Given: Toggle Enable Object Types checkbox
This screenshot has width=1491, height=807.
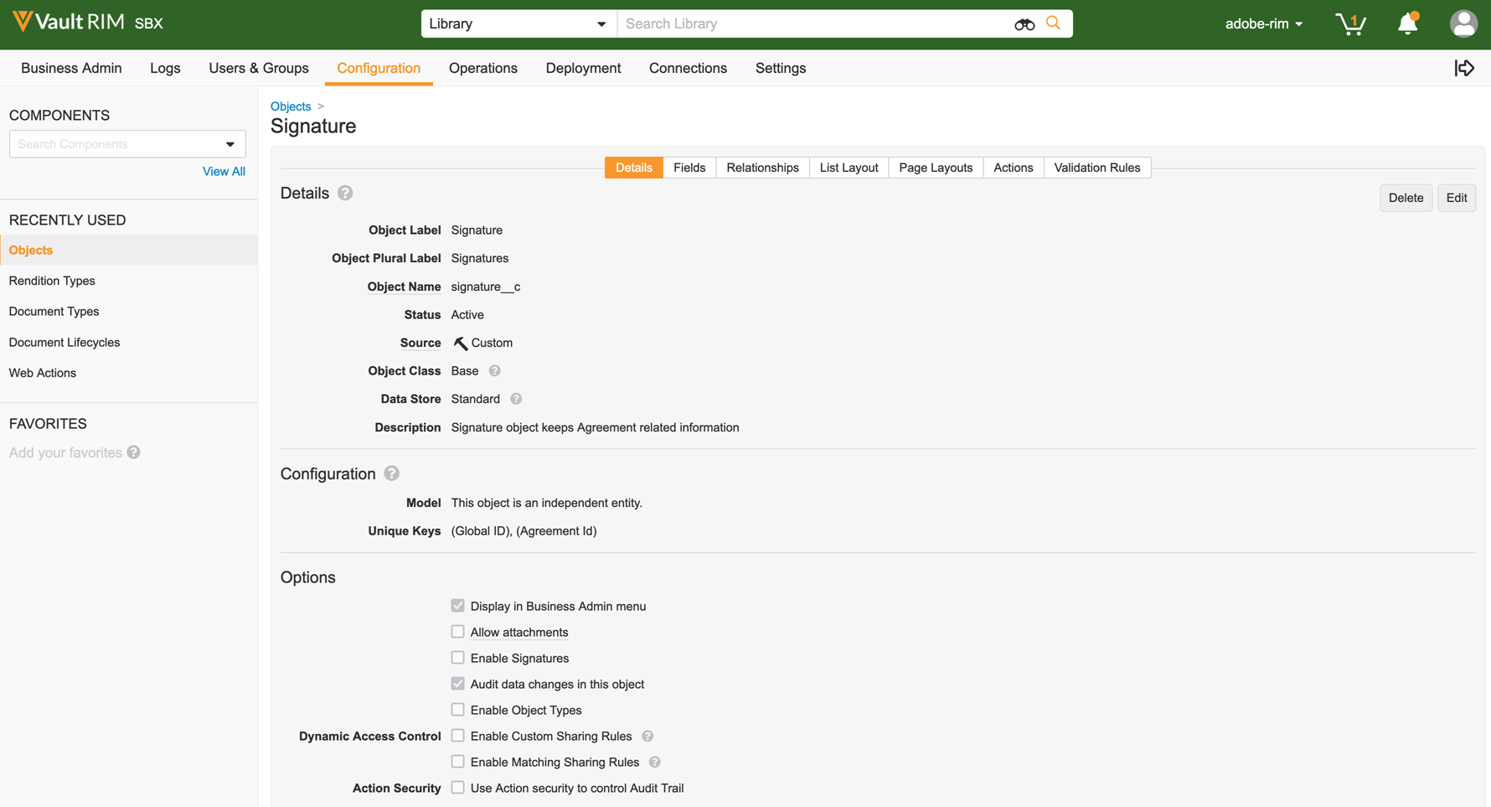Looking at the screenshot, I should click(457, 710).
